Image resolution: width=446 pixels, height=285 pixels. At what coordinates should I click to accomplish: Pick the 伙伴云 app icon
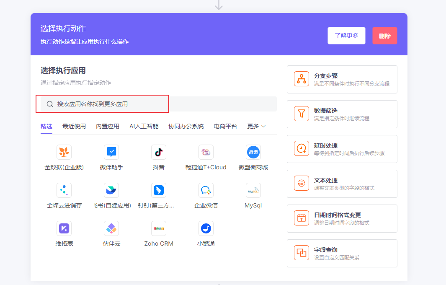tap(111, 228)
